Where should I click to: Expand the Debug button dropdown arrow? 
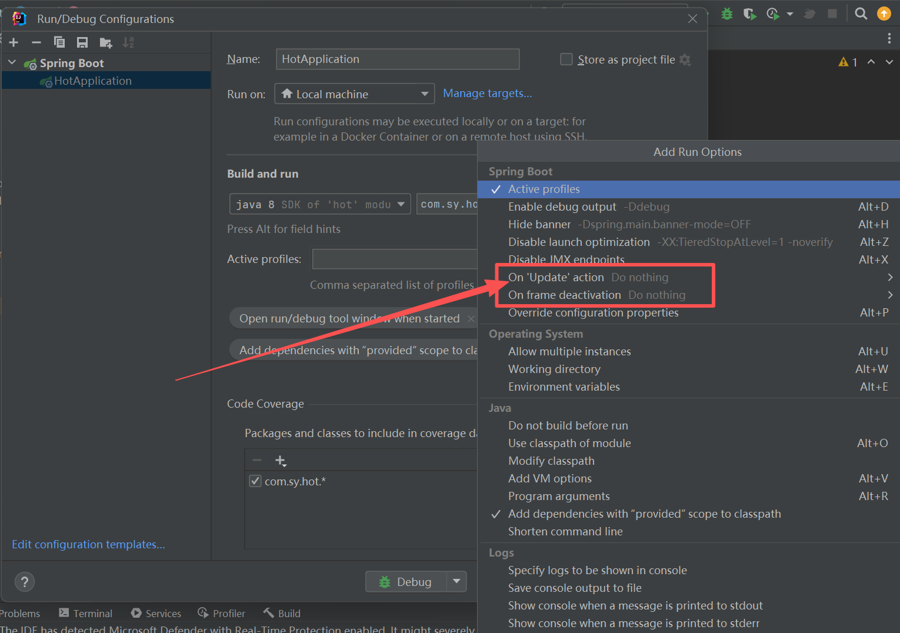pyautogui.click(x=456, y=581)
